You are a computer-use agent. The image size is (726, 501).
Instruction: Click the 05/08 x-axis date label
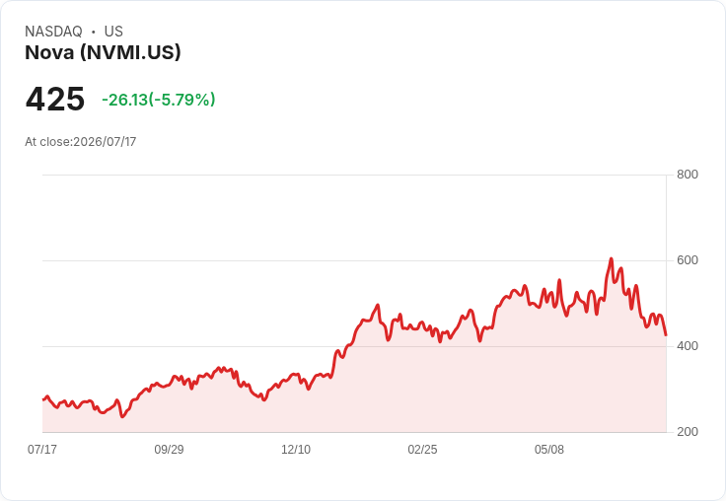tap(549, 449)
